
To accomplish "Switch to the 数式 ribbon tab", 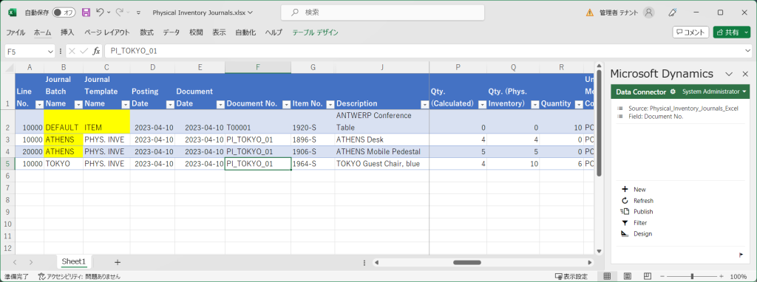I will click(147, 32).
